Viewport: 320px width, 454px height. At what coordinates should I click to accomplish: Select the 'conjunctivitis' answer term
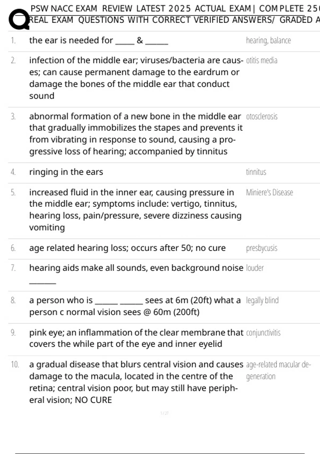[263, 333]
